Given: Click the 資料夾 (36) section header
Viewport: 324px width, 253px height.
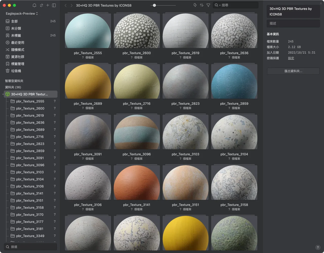Looking at the screenshot, I should [13, 87].
